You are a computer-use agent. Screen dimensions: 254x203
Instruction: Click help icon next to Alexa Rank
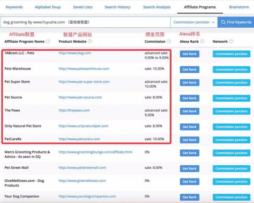[202, 42]
